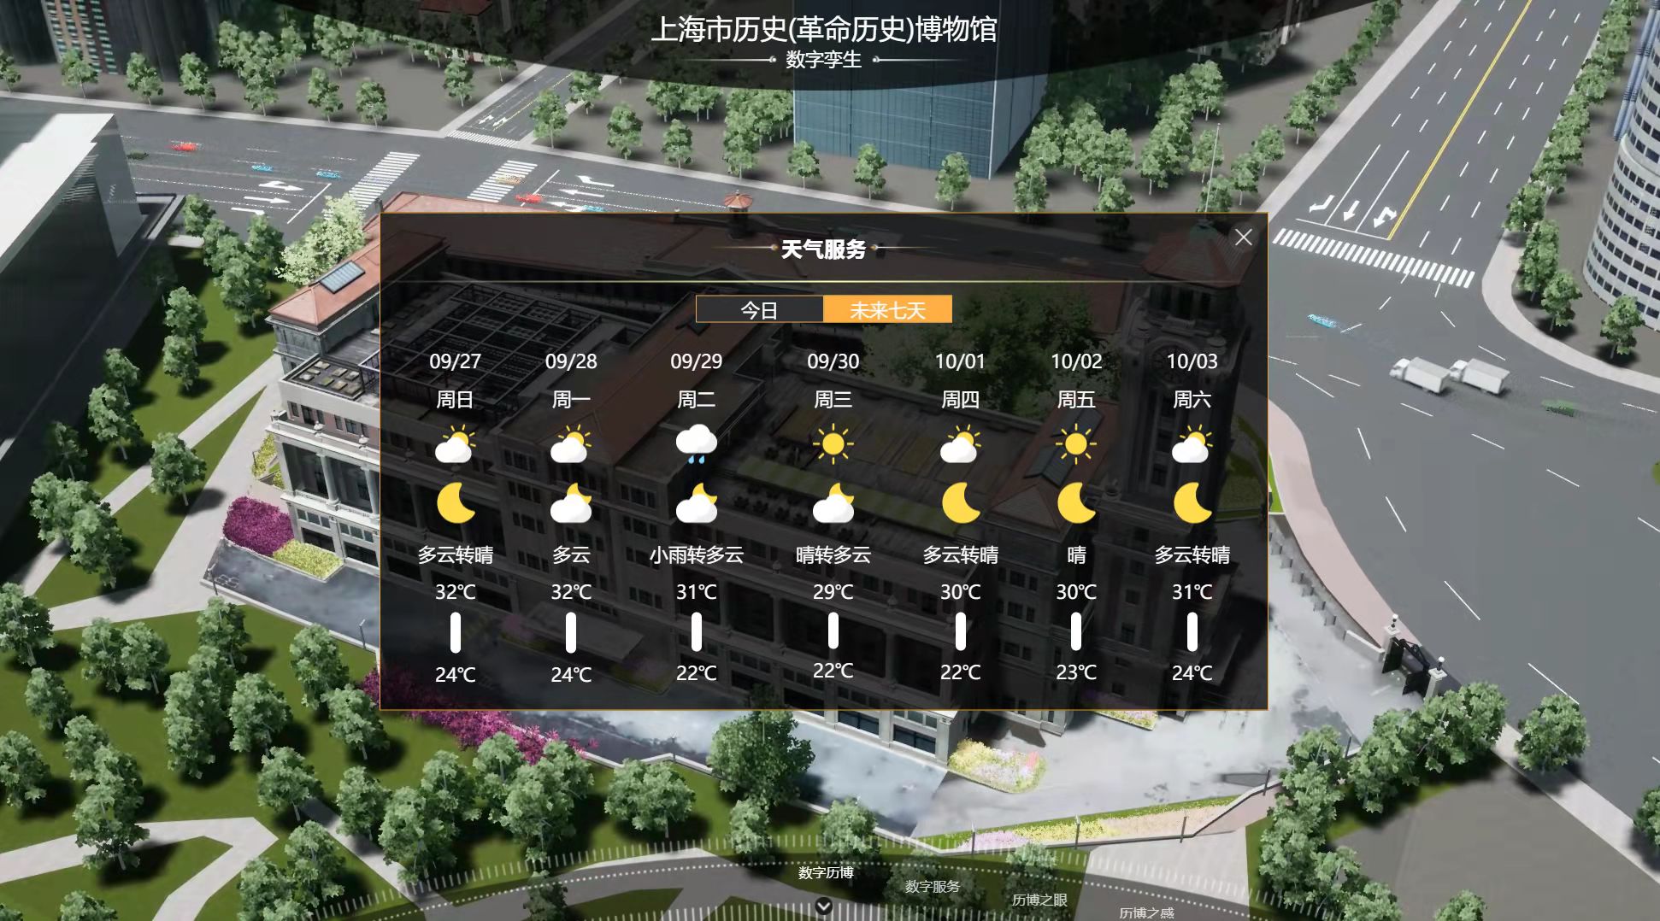Click the 09/28 cloudy night icon
The image size is (1660, 921).
(x=571, y=503)
